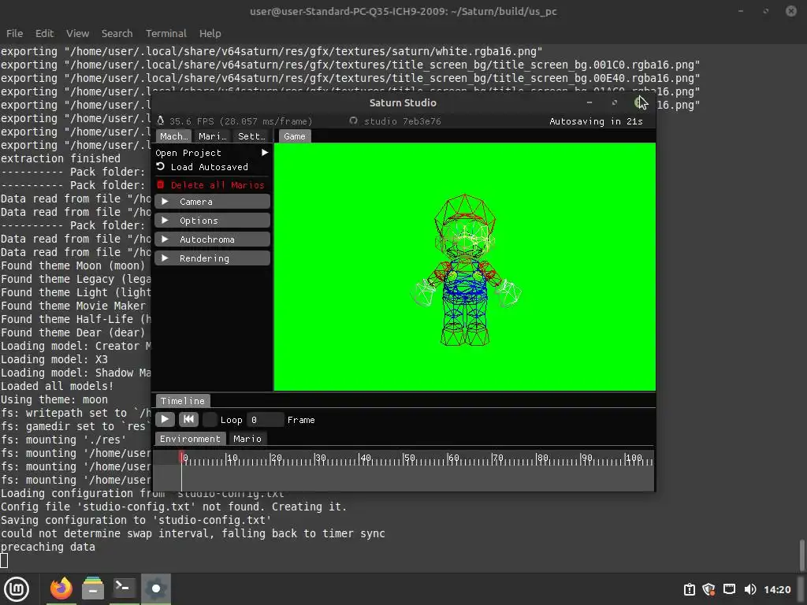
Task: Click 'Loaded all models!' terminal line
Action: tap(57, 386)
